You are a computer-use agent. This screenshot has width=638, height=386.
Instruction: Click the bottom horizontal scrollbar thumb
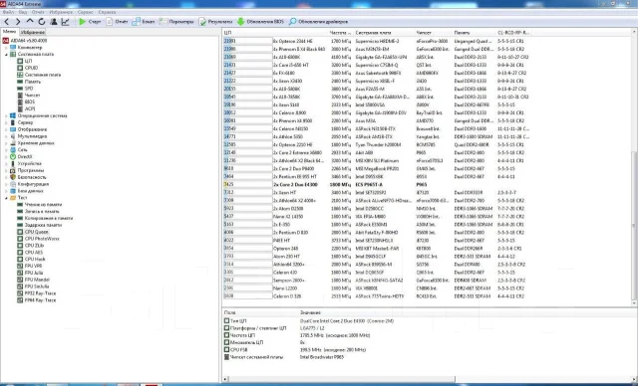(342, 379)
